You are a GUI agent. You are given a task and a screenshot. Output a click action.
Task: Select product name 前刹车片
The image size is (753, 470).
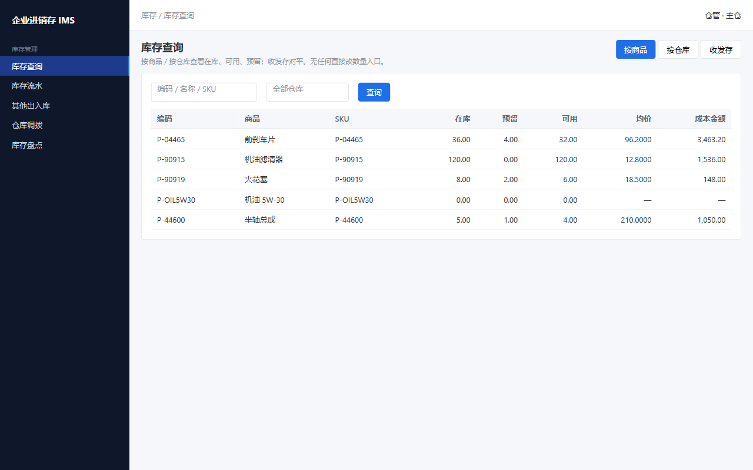click(260, 139)
